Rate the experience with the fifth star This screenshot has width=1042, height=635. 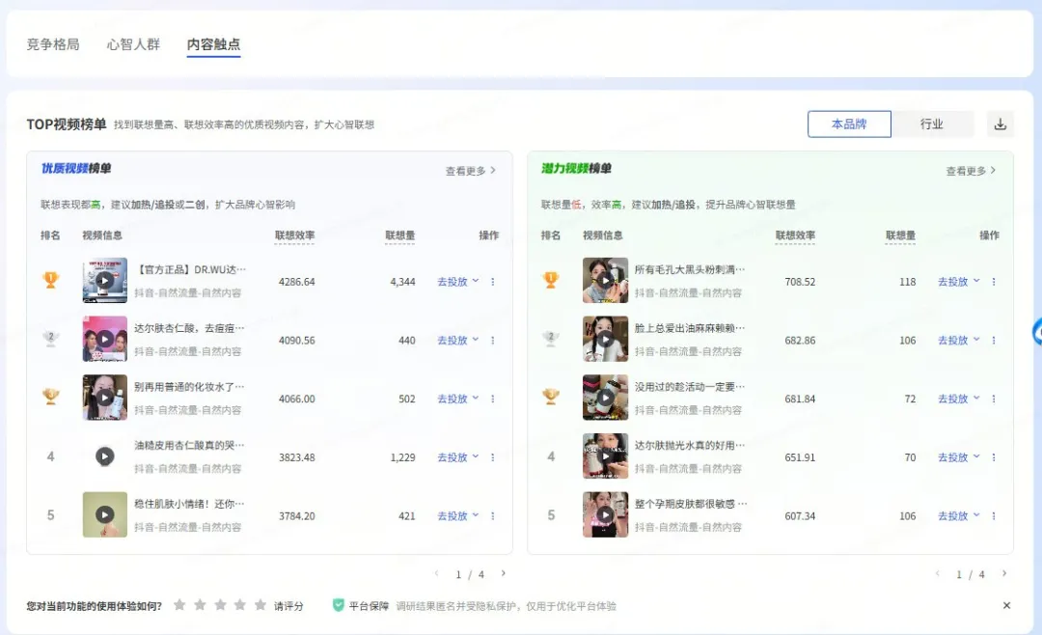tap(260, 605)
